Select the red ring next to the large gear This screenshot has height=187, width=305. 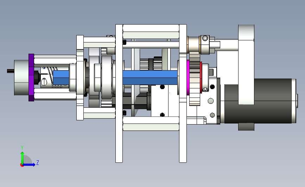pyautogui.click(x=201, y=78)
